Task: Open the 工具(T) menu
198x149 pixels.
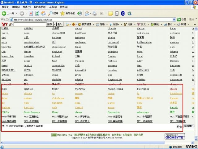Action: (x=53, y=7)
